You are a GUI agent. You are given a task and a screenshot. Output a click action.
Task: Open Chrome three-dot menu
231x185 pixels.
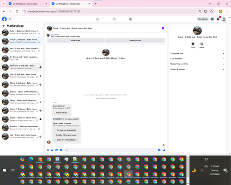pyautogui.click(x=227, y=11)
